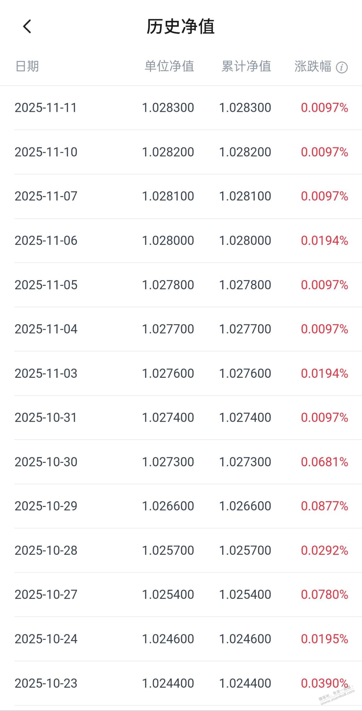Tap the 0.0194% change on 2025-11-03

click(x=324, y=373)
